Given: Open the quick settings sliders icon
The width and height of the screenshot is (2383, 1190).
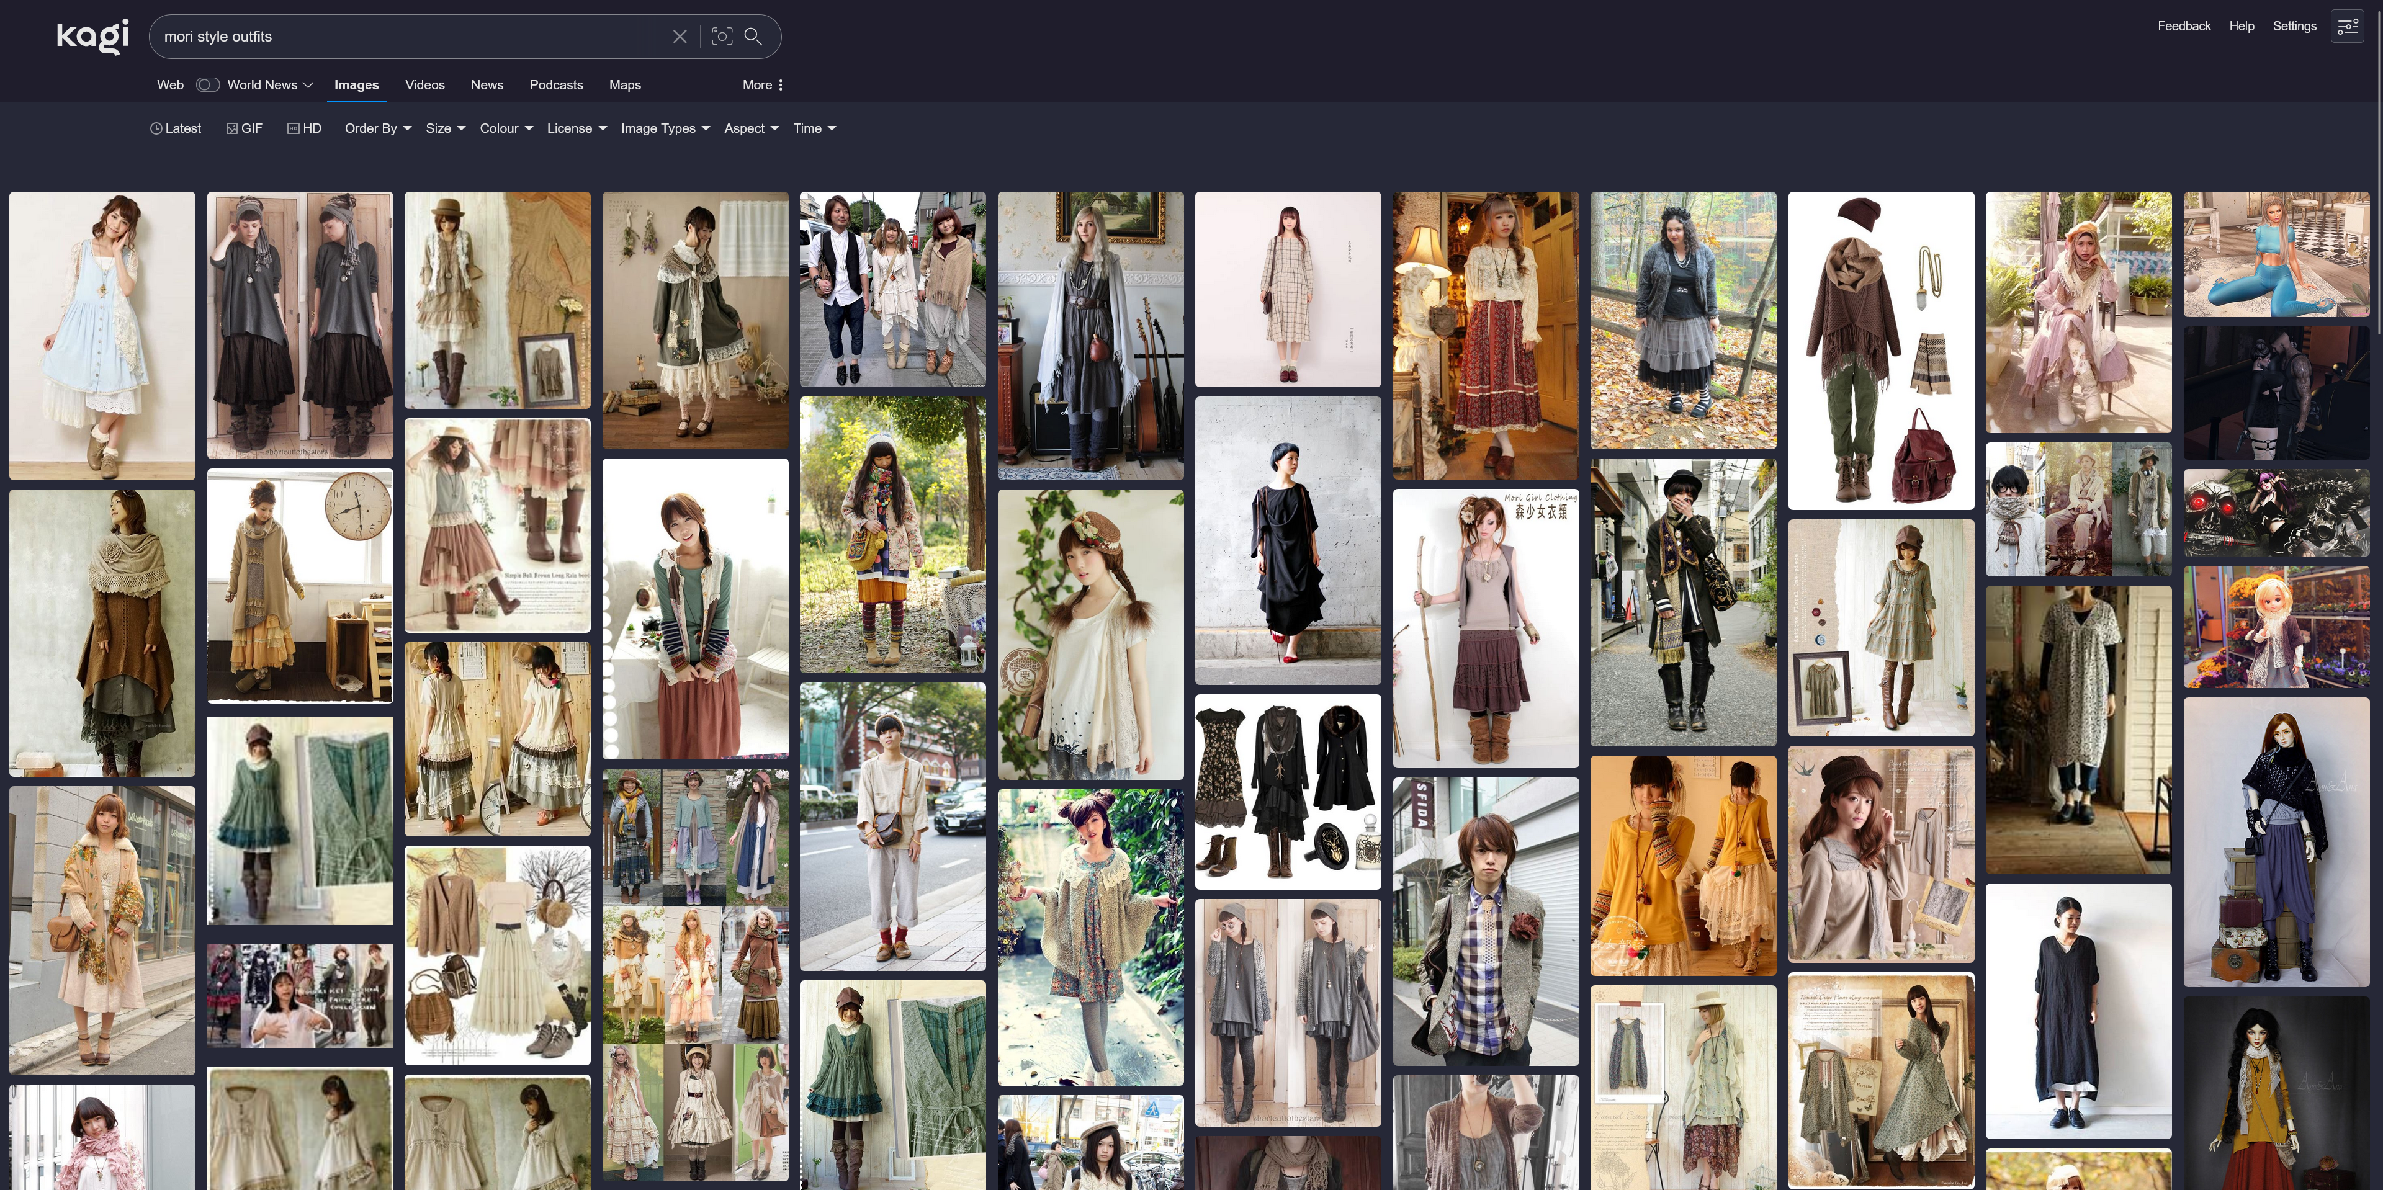Looking at the screenshot, I should coord(2348,27).
